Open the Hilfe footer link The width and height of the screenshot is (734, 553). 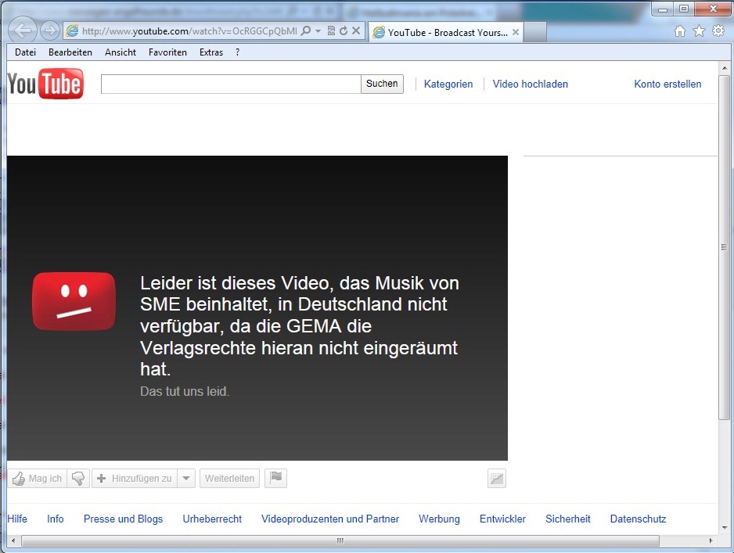[17, 519]
